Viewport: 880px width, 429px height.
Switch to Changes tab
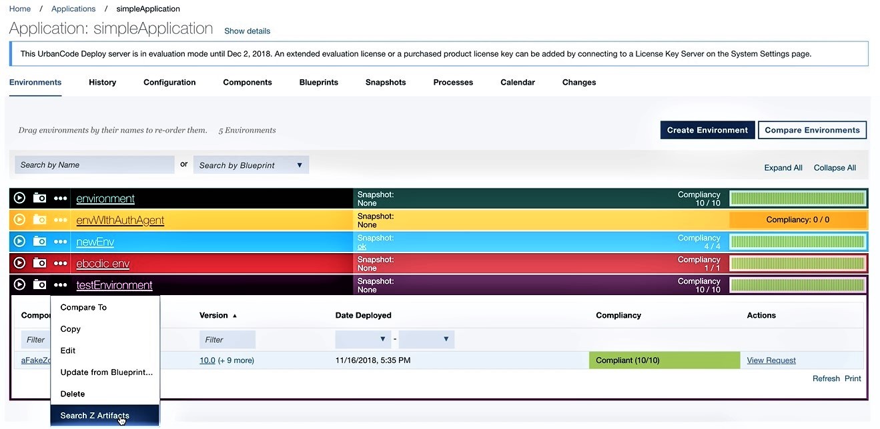(579, 83)
